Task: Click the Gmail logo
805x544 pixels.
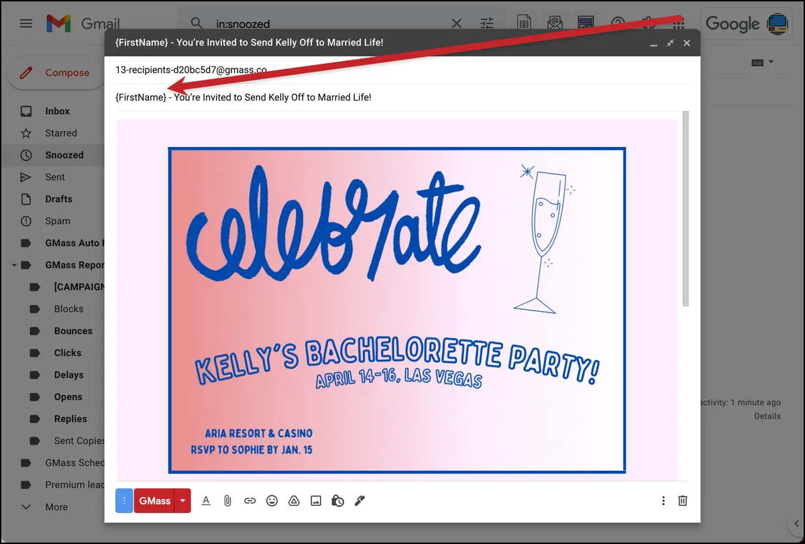Action: [83, 23]
